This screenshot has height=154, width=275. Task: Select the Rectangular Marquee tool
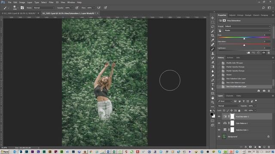(x=213, y=22)
